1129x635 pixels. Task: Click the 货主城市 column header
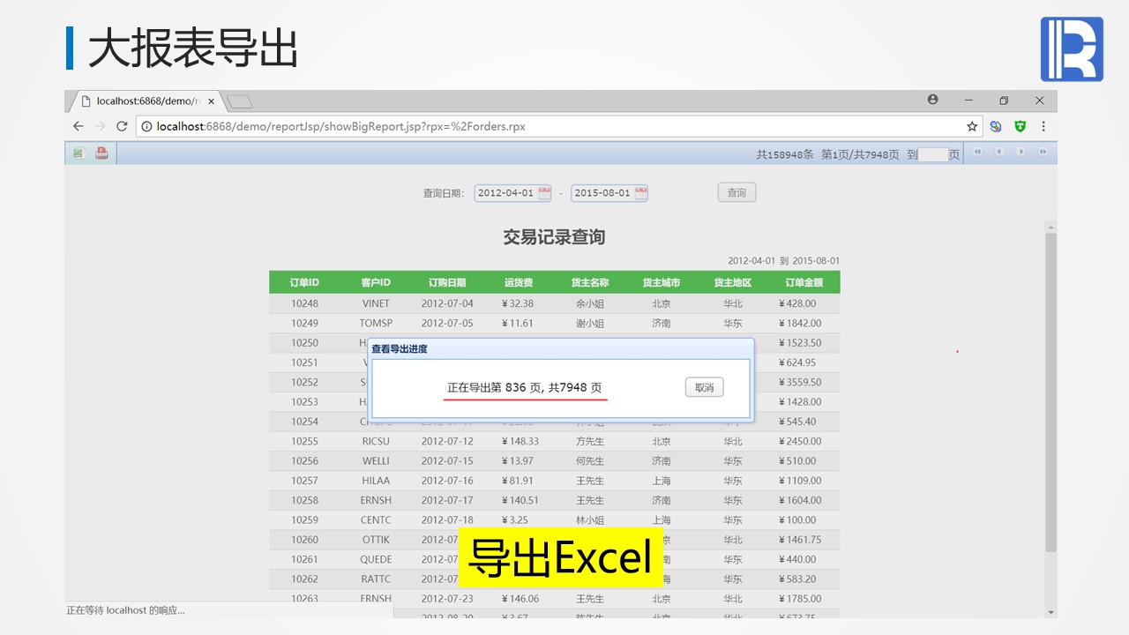pyautogui.click(x=662, y=283)
